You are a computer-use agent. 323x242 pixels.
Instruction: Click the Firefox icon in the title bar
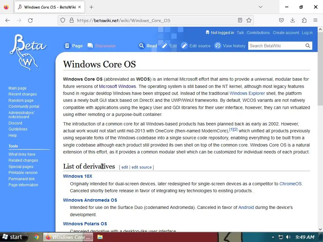click(6, 7)
